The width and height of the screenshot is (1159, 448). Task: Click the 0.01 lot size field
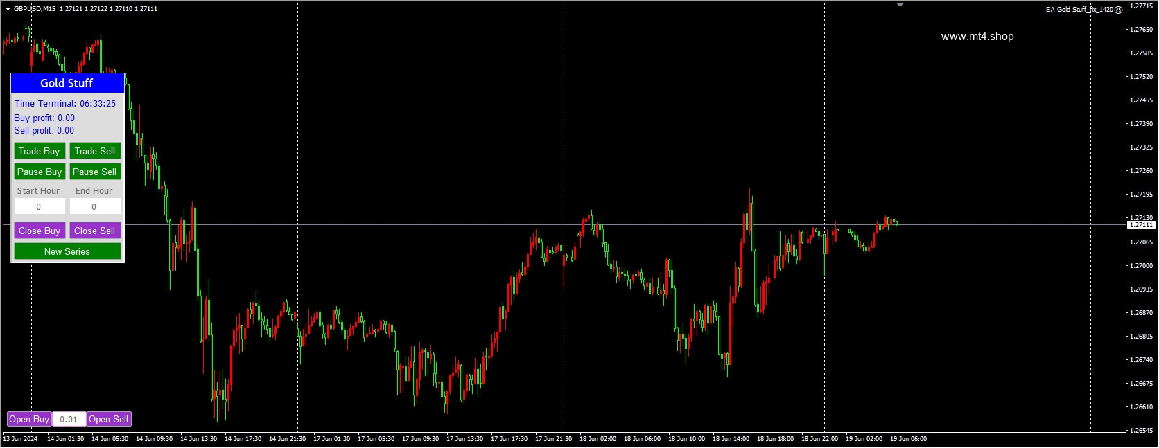69,419
